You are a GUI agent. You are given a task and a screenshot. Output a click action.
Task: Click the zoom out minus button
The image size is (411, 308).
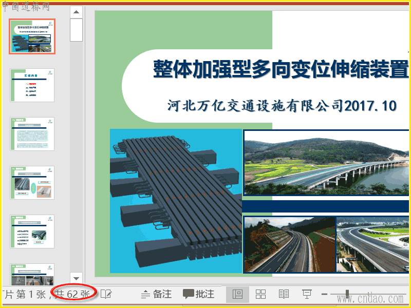(324, 294)
